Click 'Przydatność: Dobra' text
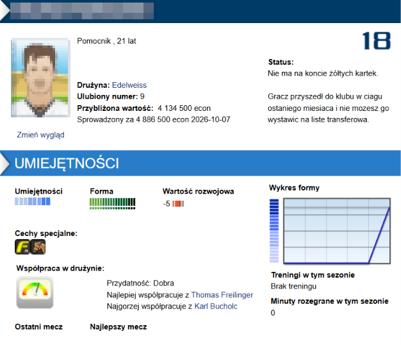 coord(140,283)
